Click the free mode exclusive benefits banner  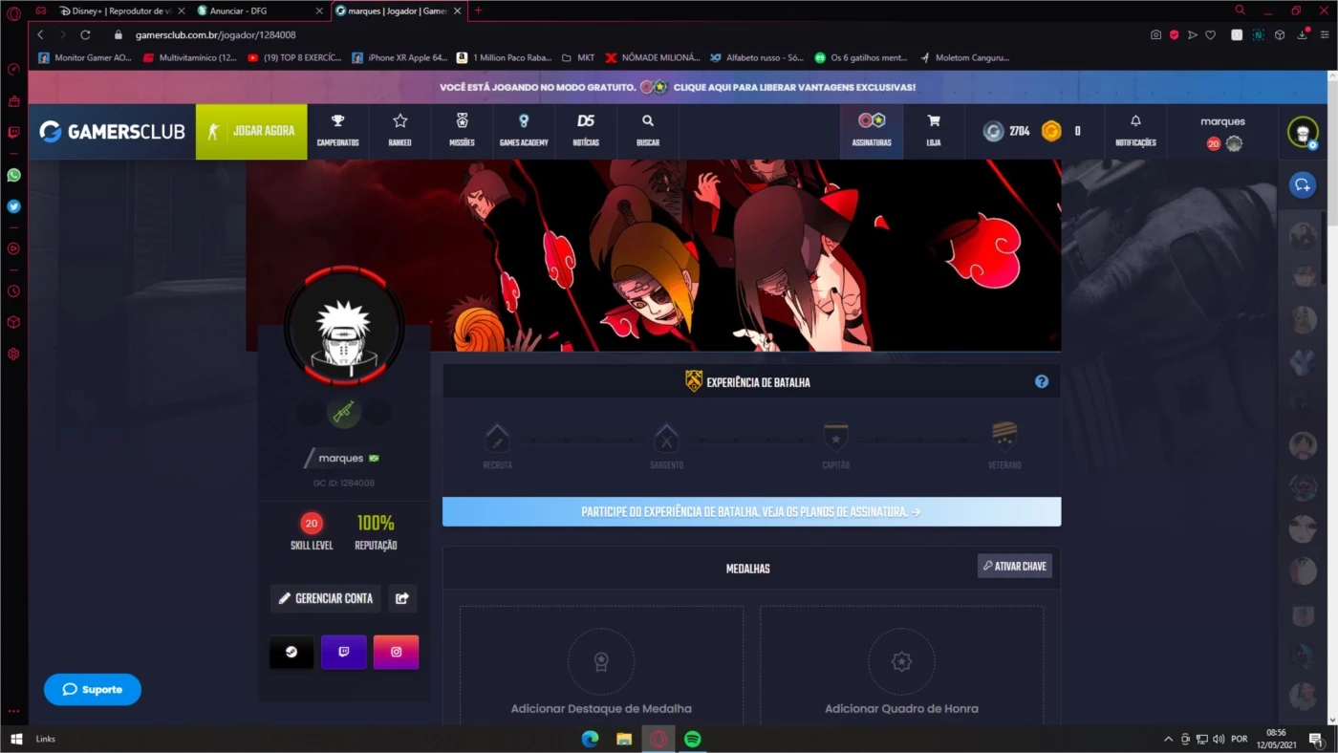(x=678, y=87)
